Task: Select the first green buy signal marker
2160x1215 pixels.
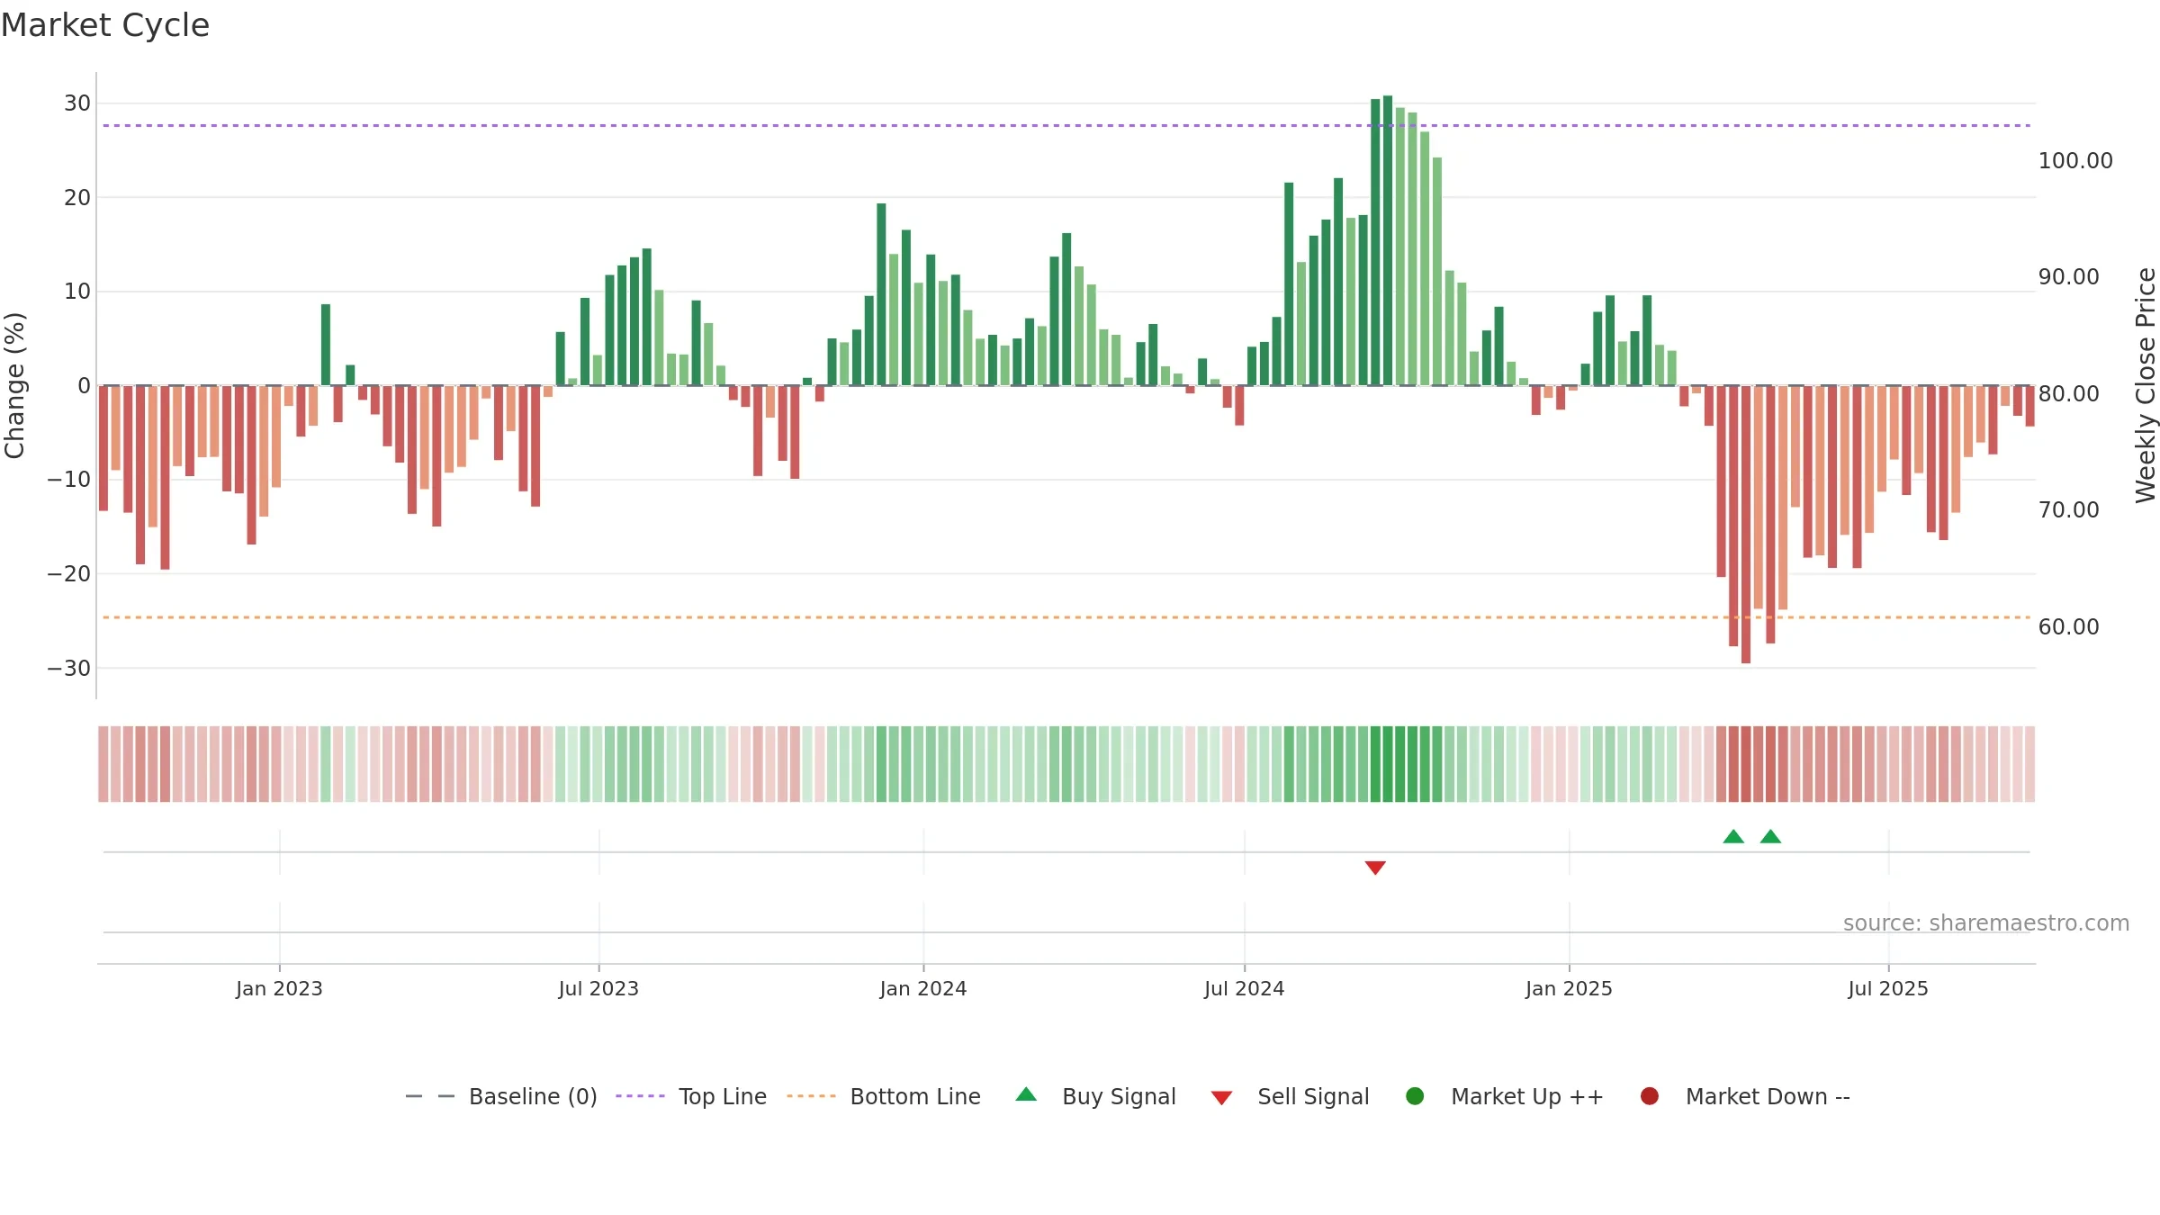Action: point(1733,836)
